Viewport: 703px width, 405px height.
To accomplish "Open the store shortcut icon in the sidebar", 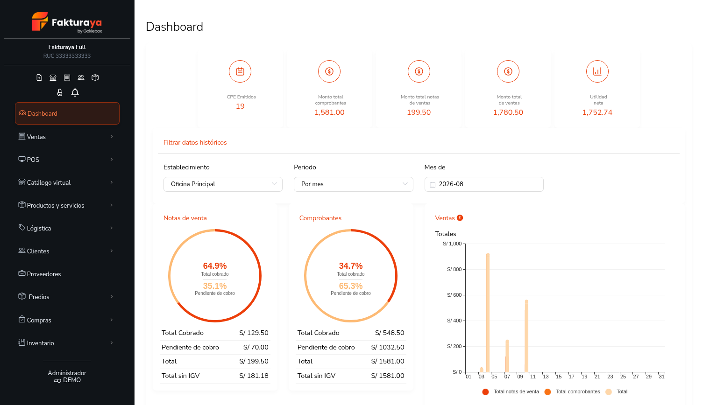I will 53,77.
